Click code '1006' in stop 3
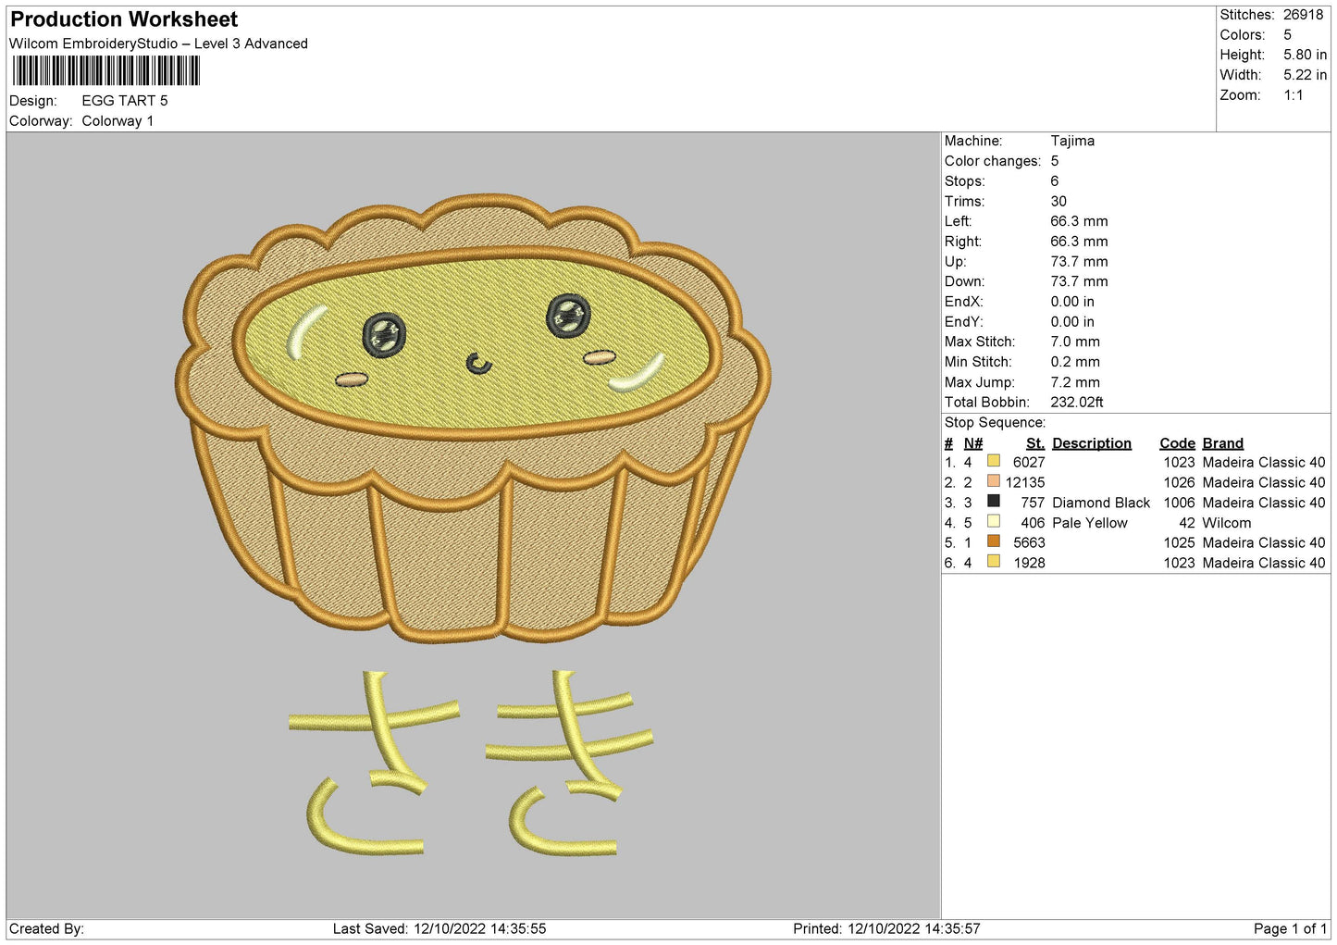This screenshot has height=945, width=1337. point(1180,504)
